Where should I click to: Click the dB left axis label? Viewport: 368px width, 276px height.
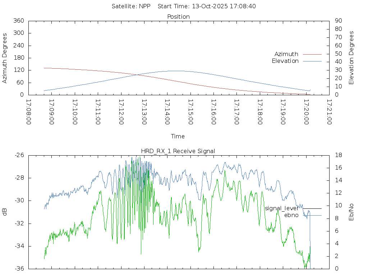(5, 212)
